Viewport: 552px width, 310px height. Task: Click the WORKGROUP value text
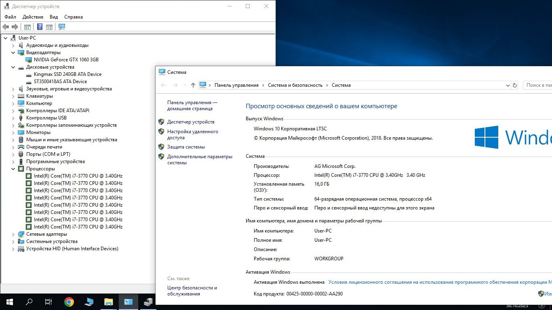coord(329,259)
